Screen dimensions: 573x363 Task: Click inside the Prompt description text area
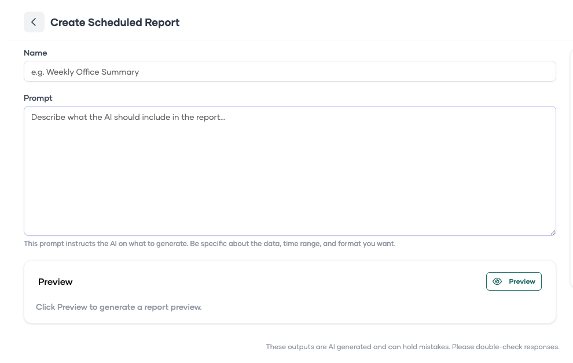pos(289,171)
